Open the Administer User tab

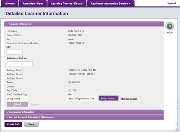[x=33, y=4]
